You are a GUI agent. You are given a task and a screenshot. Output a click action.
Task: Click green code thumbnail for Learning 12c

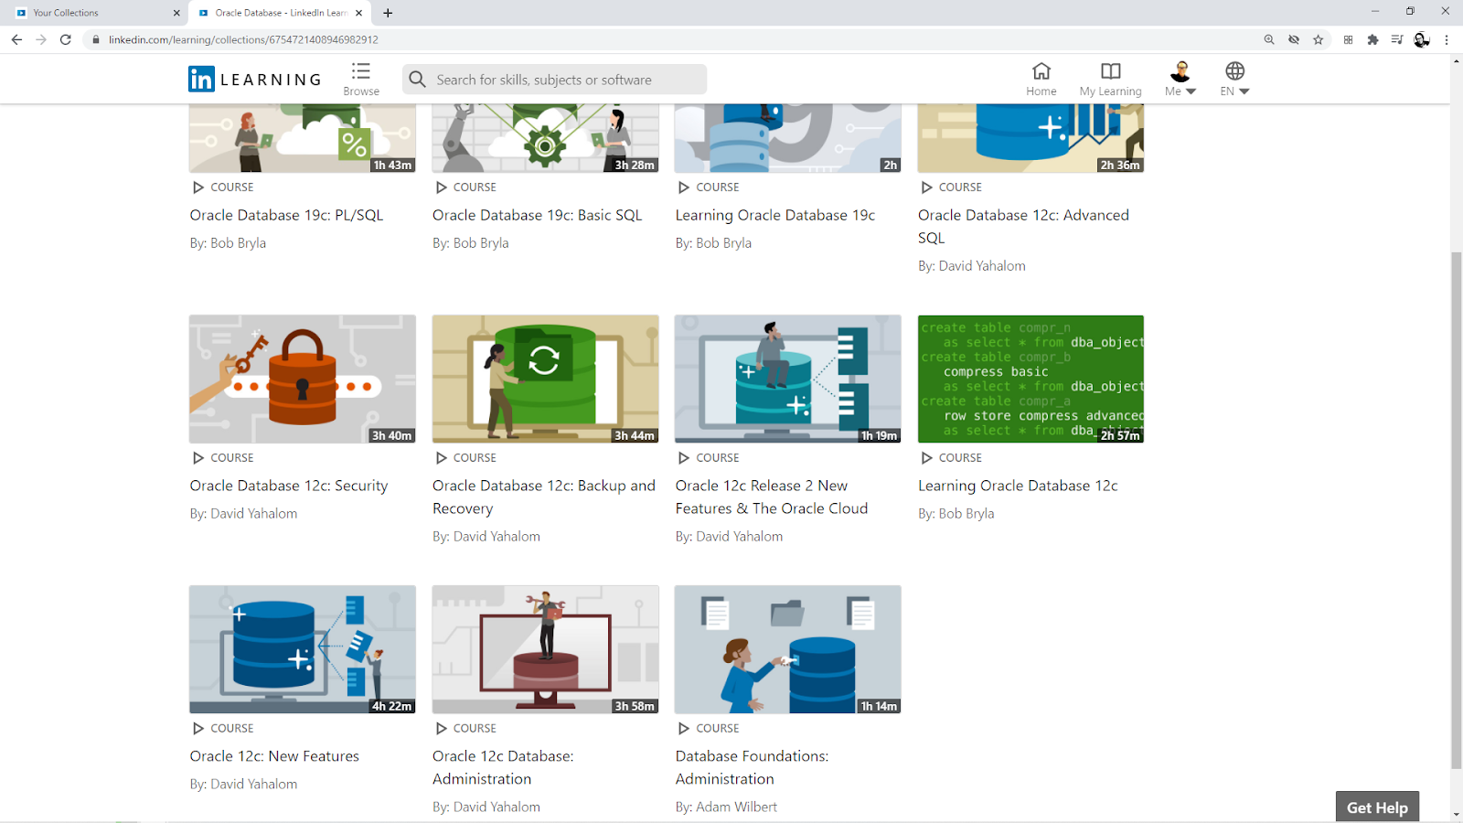click(x=1031, y=379)
